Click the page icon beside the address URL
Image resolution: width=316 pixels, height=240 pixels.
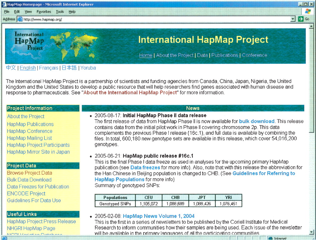(x=20, y=19)
